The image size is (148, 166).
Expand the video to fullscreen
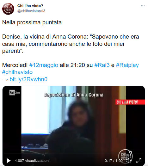(x=139, y=161)
